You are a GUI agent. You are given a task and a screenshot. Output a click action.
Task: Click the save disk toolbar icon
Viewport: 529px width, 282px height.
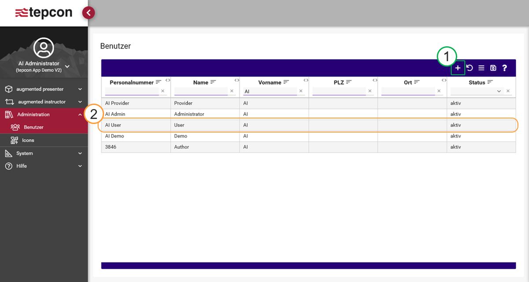pos(493,68)
